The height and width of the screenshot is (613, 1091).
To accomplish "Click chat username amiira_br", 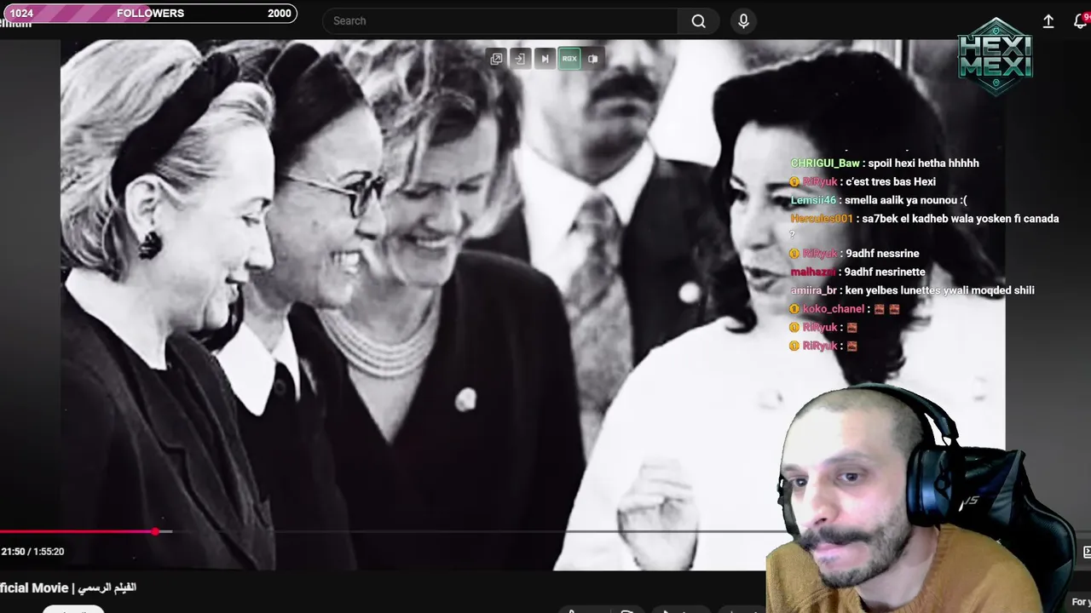I will click(813, 290).
